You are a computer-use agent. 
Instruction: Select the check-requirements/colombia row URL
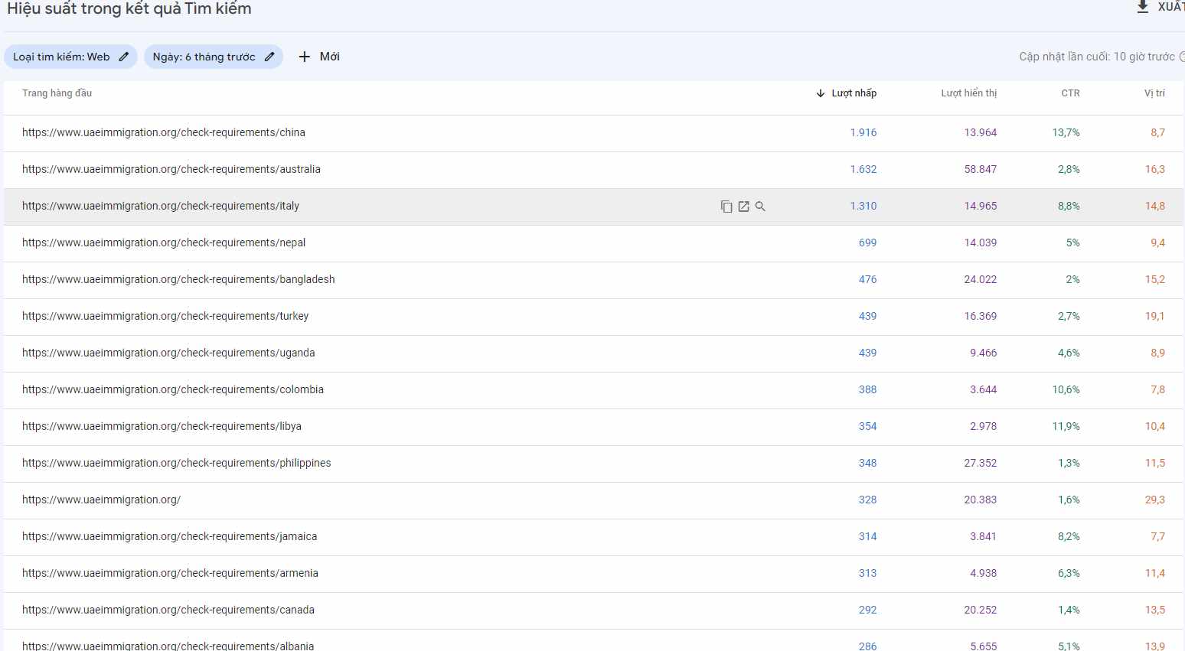tap(173, 389)
